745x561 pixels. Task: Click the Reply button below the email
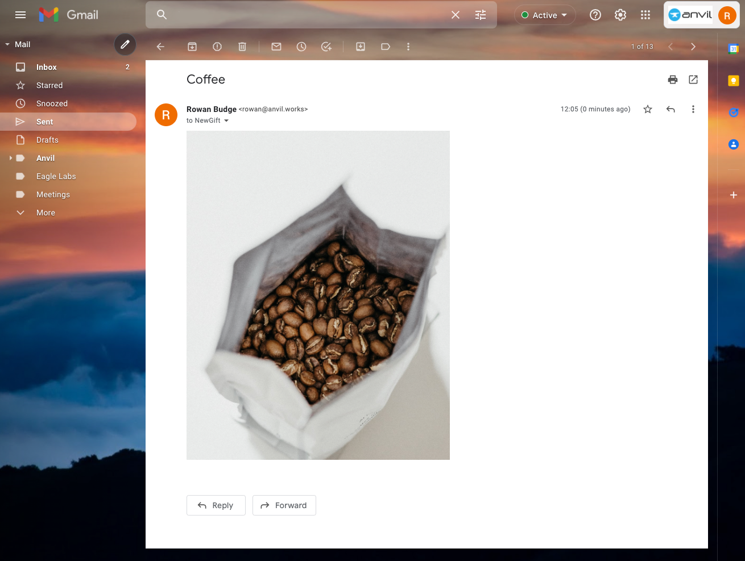(216, 505)
